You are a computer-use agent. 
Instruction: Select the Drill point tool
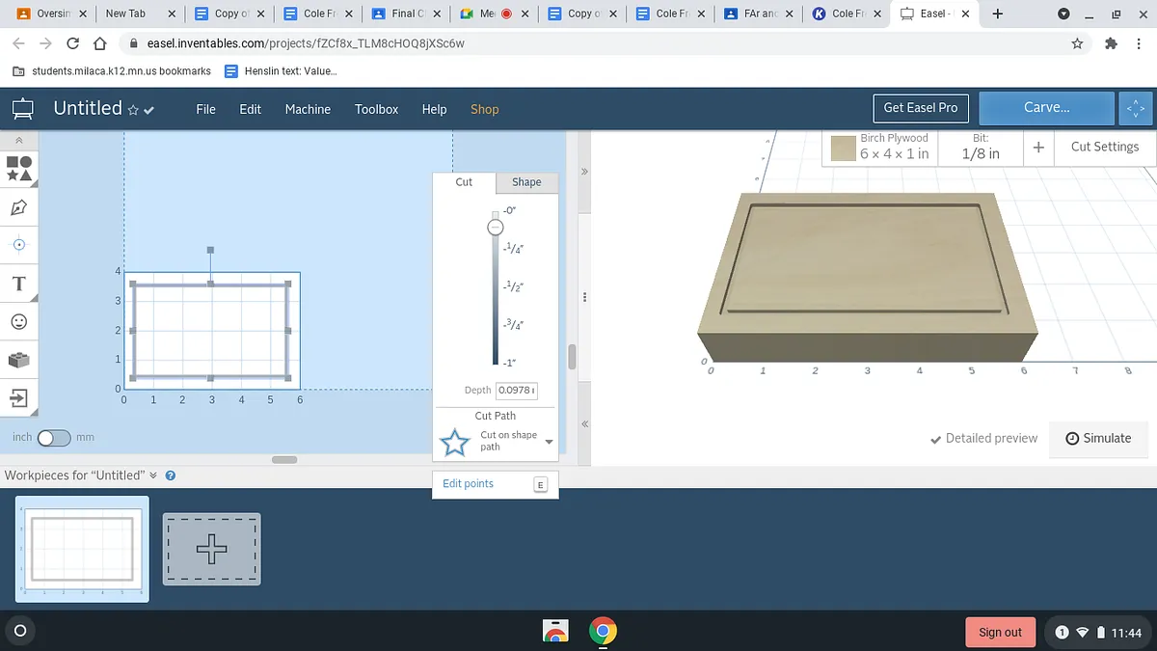[x=19, y=245]
